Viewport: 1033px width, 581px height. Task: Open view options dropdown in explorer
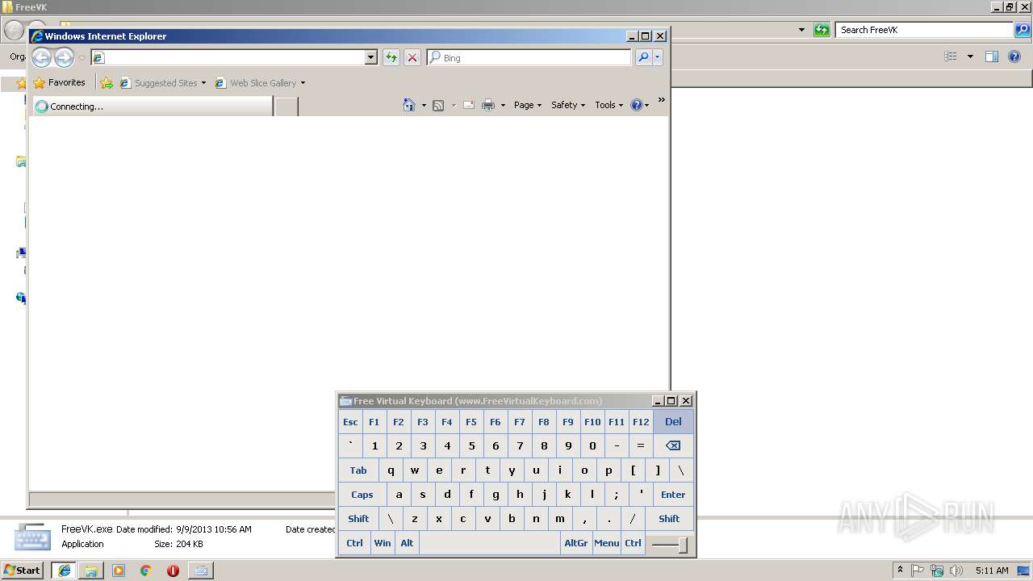(970, 56)
